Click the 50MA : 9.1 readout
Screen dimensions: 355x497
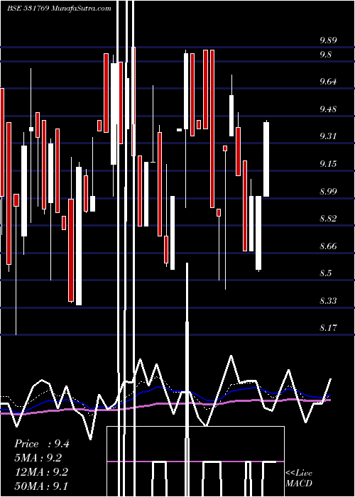pos(41,486)
